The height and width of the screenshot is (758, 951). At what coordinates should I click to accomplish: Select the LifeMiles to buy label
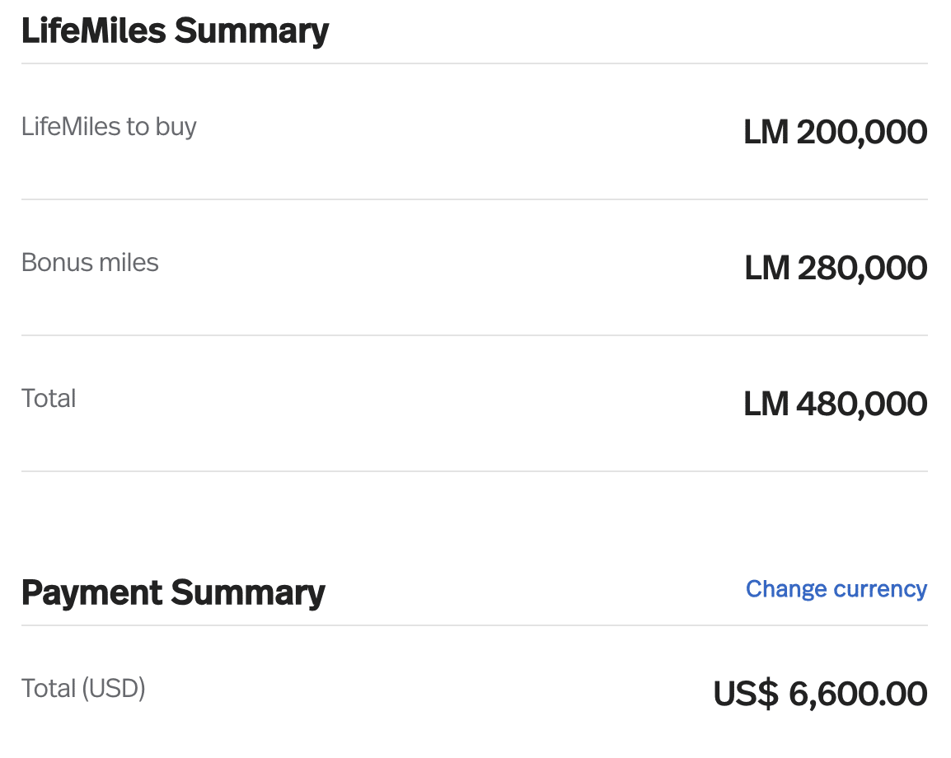coord(109,127)
